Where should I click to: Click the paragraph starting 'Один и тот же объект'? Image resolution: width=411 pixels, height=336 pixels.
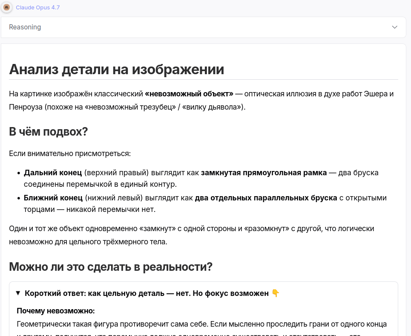[x=191, y=235]
